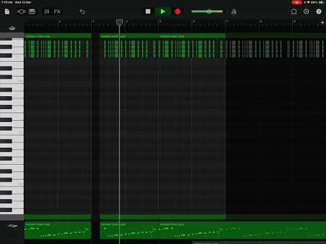Select the first region in the bottom track
The height and width of the screenshot is (244, 326).
click(58, 230)
